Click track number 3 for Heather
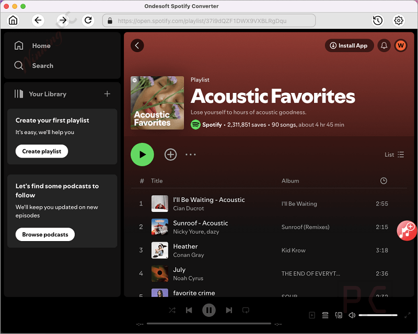The image size is (418, 334). tap(141, 250)
